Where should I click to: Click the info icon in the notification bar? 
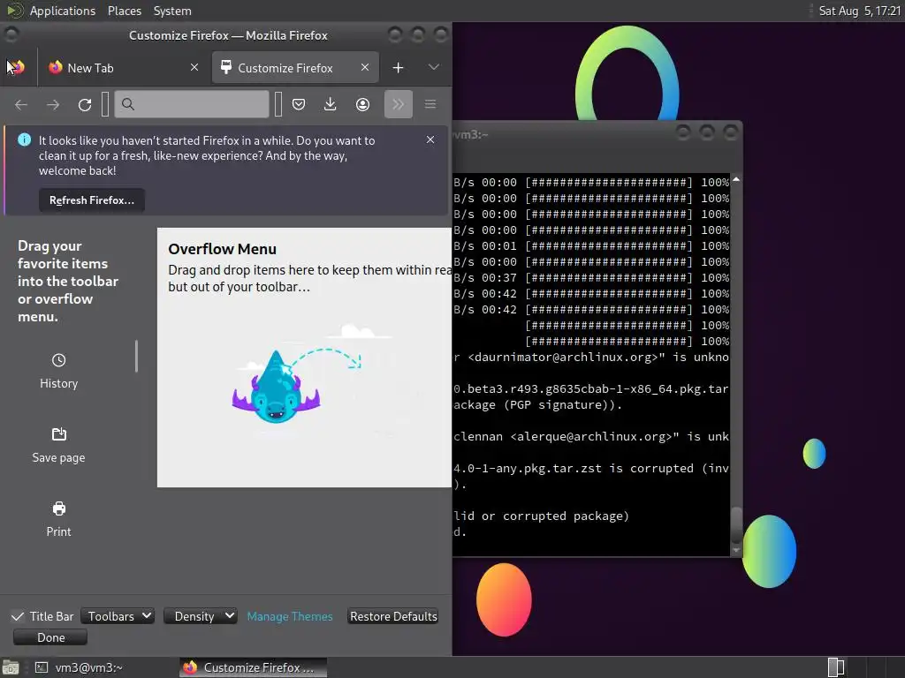coord(24,139)
